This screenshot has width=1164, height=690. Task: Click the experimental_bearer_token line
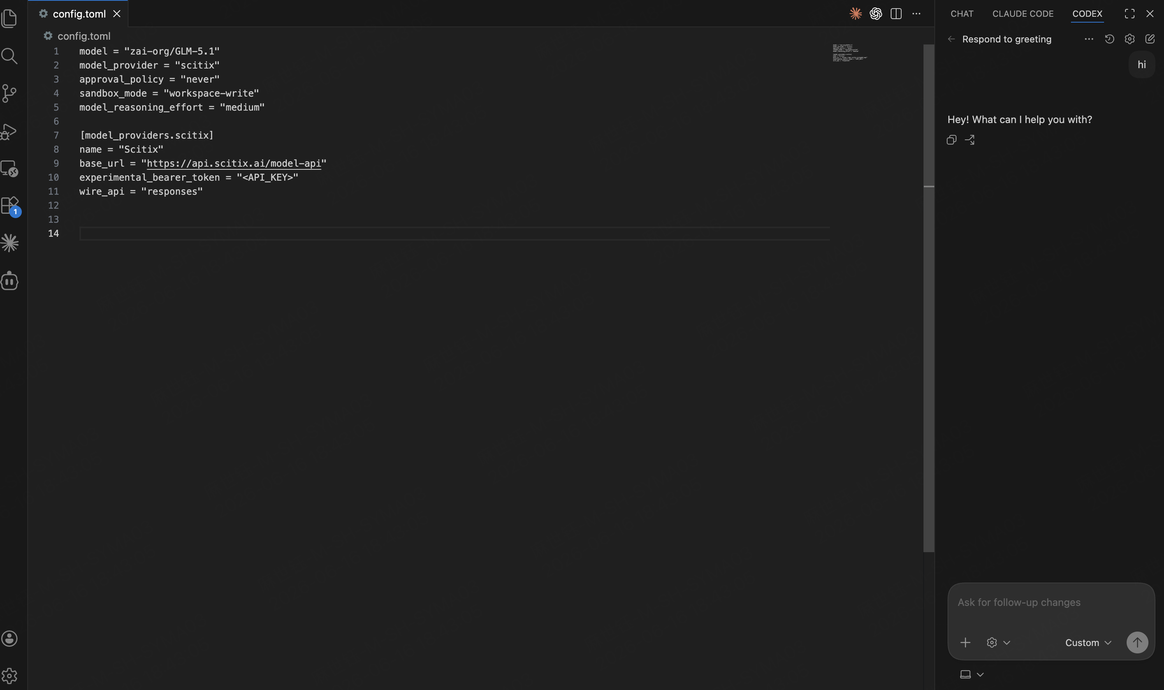[189, 177]
